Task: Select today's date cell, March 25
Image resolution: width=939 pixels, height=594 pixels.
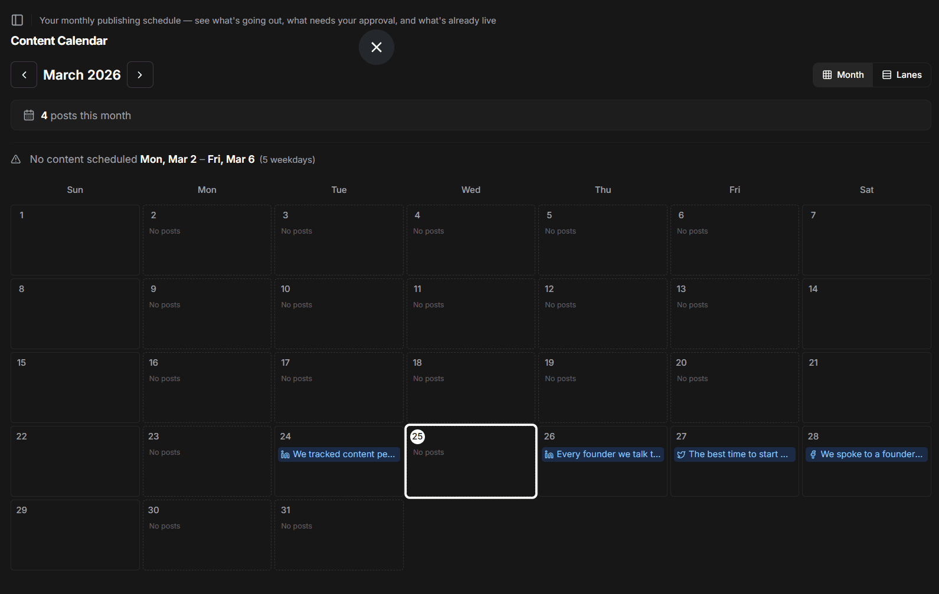Action: coord(471,461)
